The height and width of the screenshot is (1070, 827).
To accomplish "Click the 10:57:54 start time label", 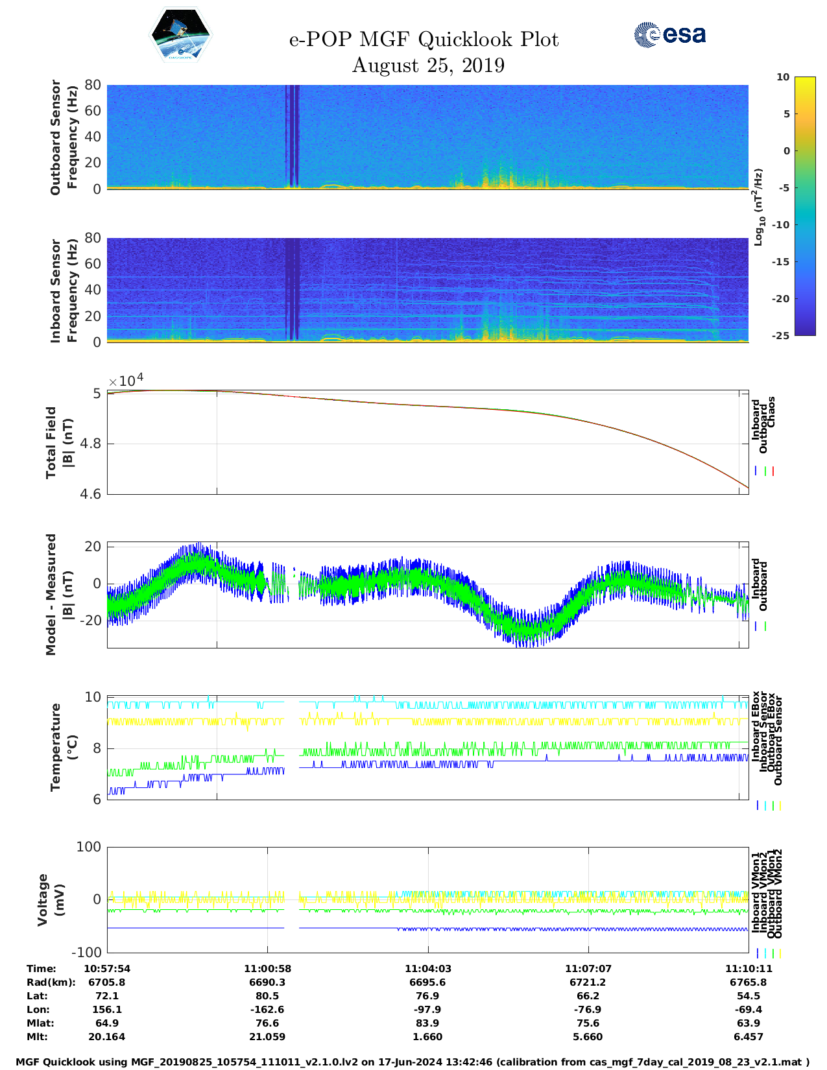I will (107, 968).
